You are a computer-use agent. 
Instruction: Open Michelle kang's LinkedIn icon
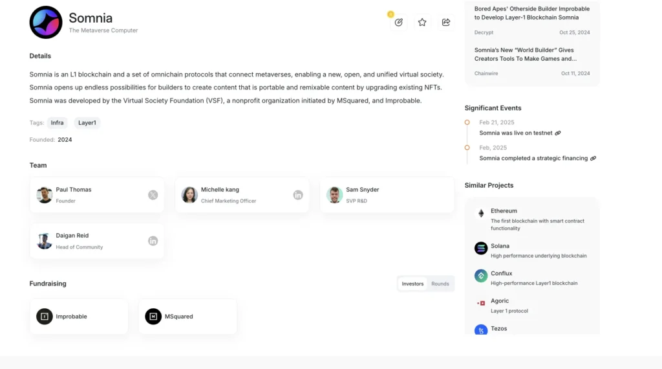pyautogui.click(x=298, y=195)
